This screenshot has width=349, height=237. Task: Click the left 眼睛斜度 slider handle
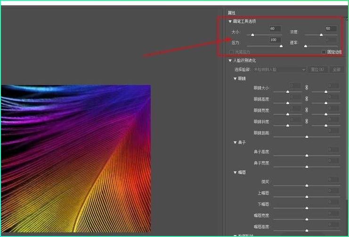click(288, 126)
